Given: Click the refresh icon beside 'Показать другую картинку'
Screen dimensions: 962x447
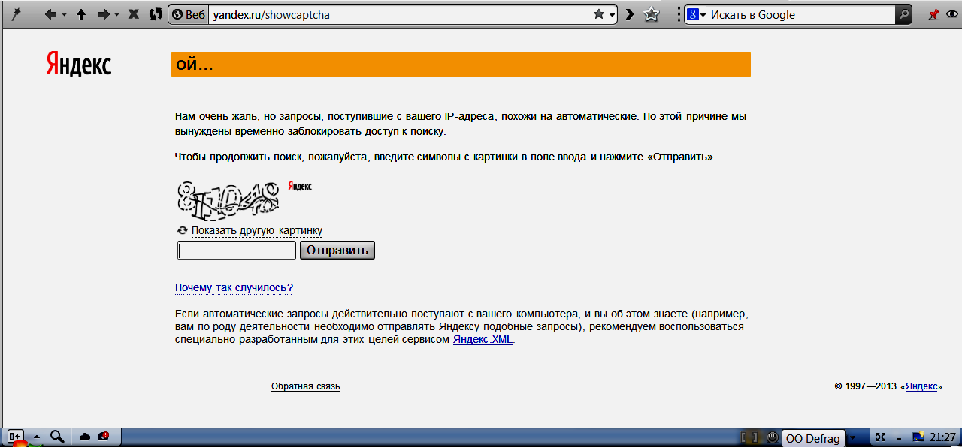Looking at the screenshot, I should pyautogui.click(x=182, y=231).
